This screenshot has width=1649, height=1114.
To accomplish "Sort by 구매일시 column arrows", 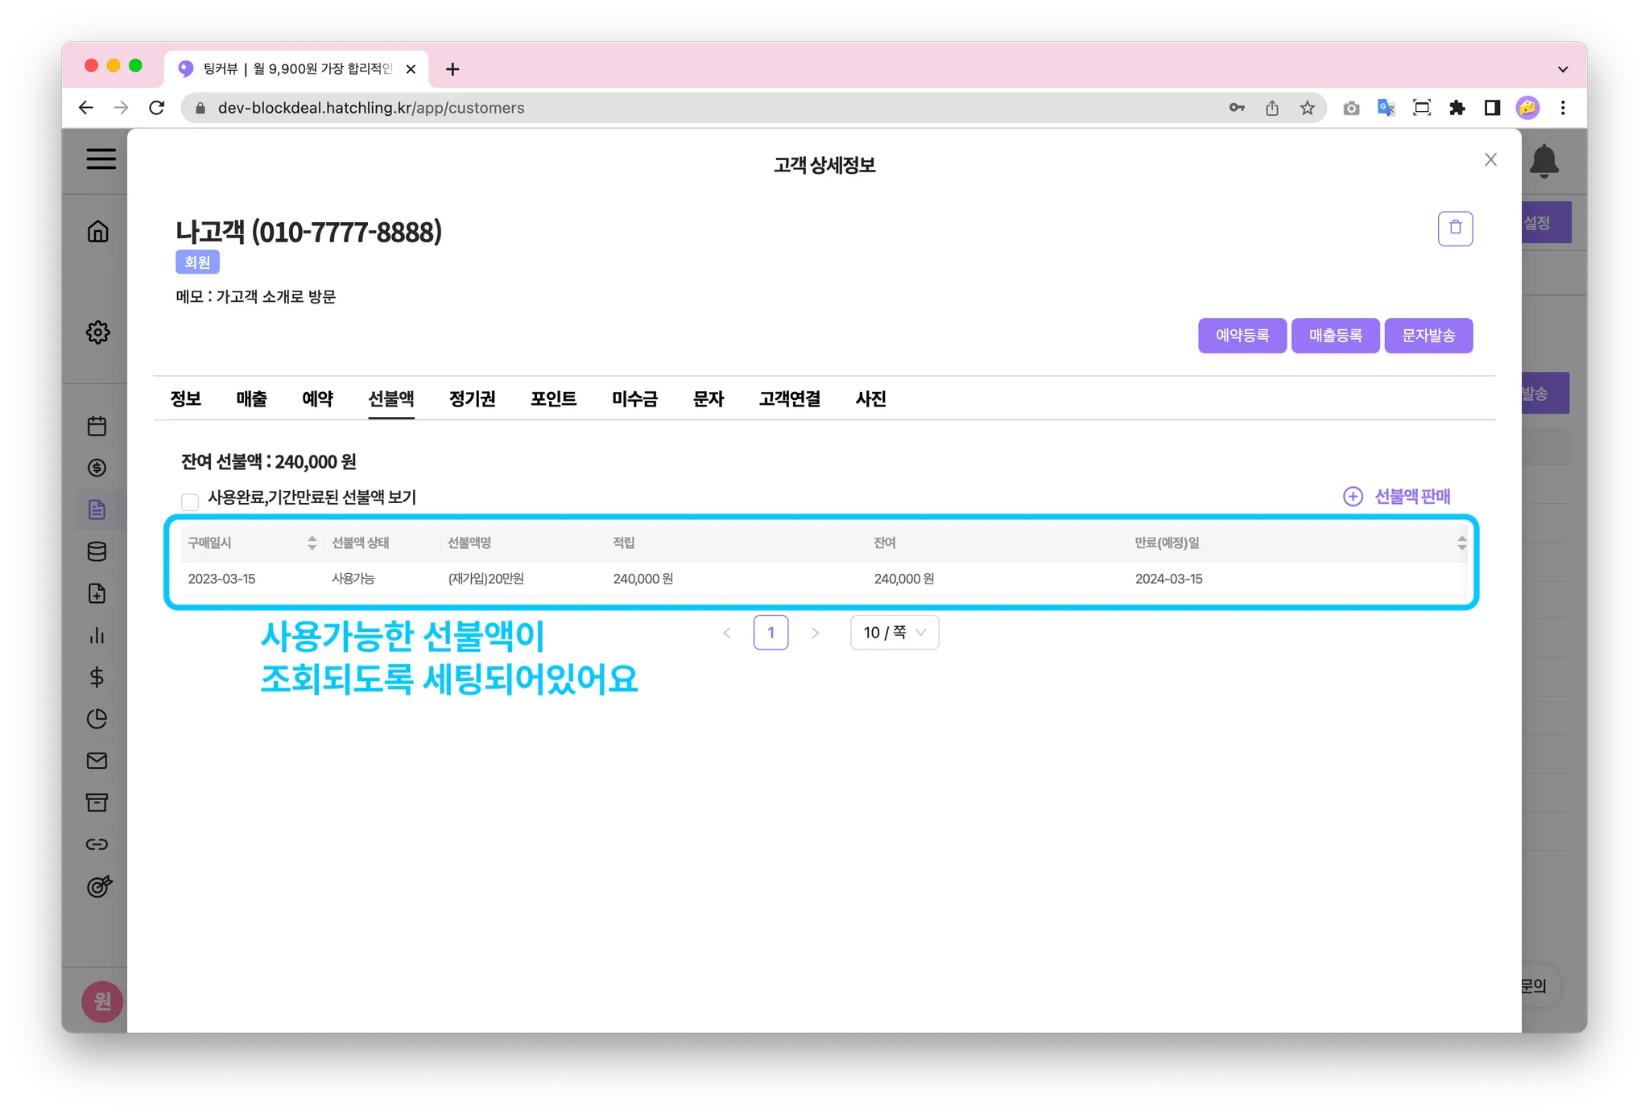I will (312, 543).
